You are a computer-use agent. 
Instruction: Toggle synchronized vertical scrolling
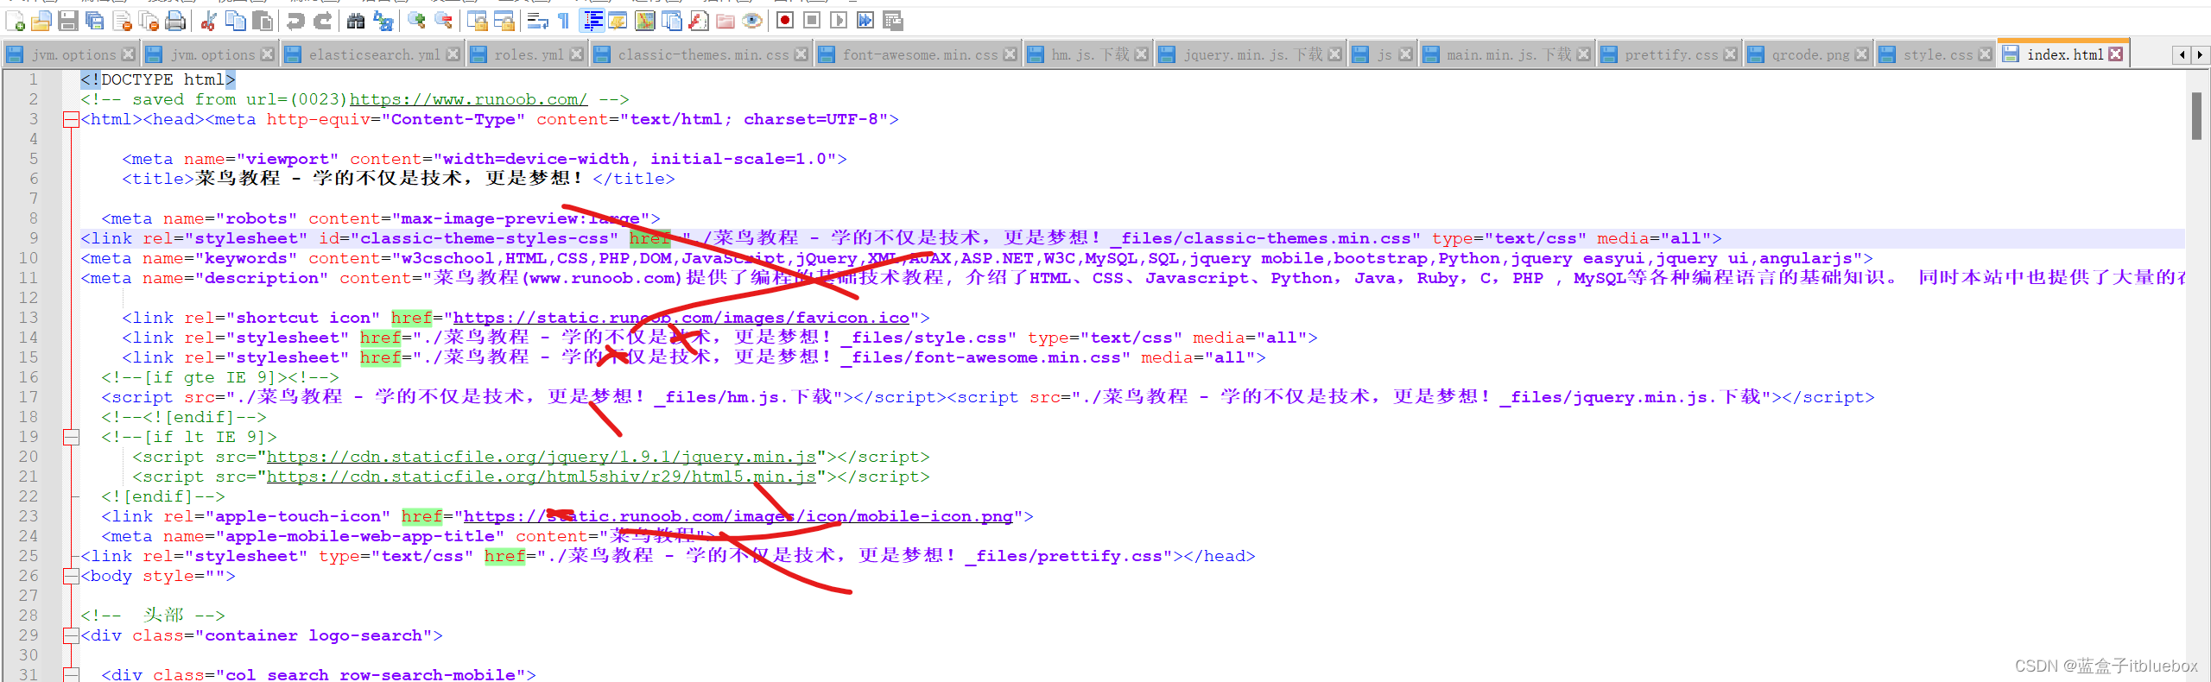(477, 21)
